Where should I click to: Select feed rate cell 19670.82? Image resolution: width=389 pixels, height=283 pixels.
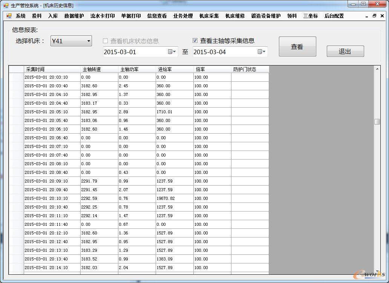[175, 199]
